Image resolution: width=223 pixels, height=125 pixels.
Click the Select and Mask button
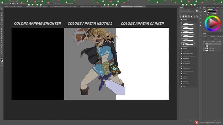(x=70, y=4)
